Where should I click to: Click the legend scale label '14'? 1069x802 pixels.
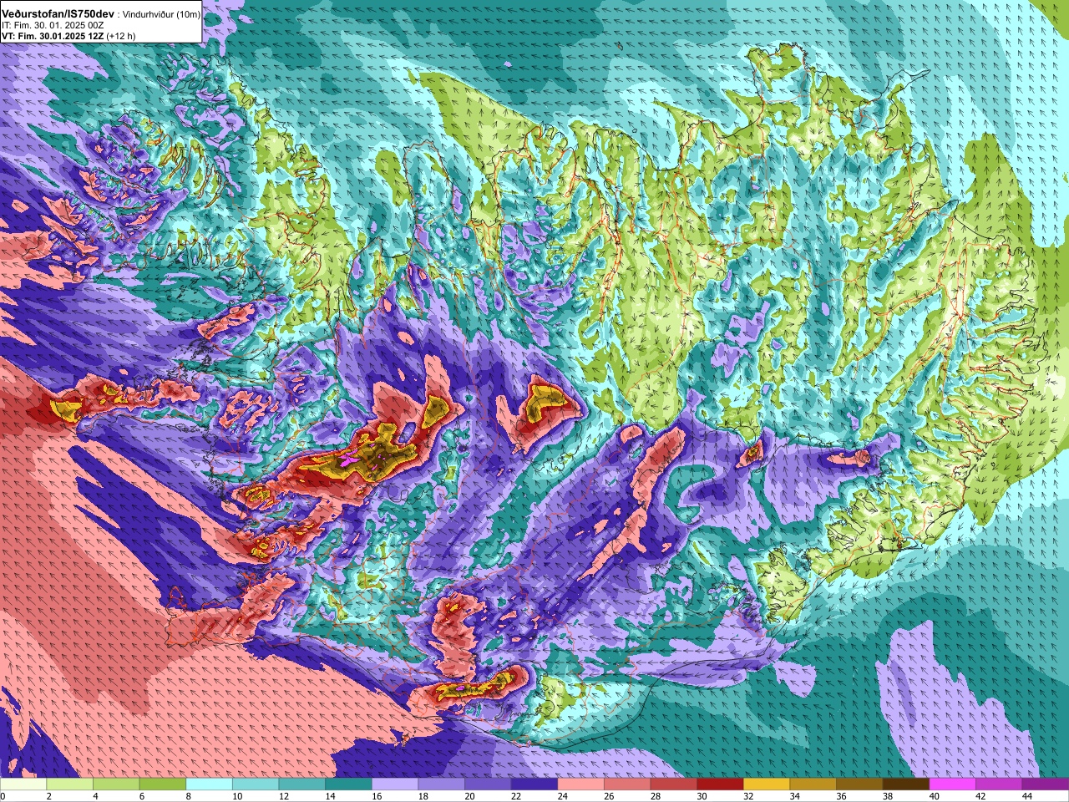(x=331, y=796)
